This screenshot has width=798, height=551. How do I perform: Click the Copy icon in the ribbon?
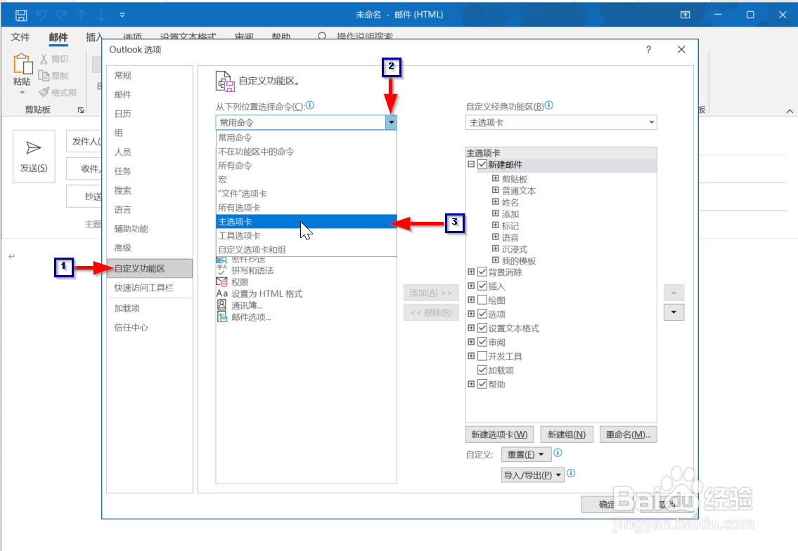[x=44, y=76]
